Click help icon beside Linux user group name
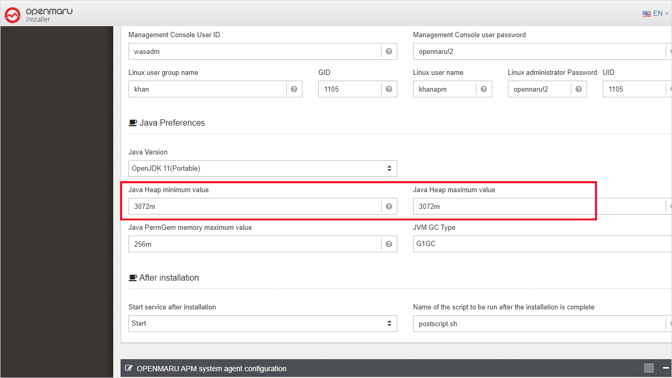 coord(294,89)
